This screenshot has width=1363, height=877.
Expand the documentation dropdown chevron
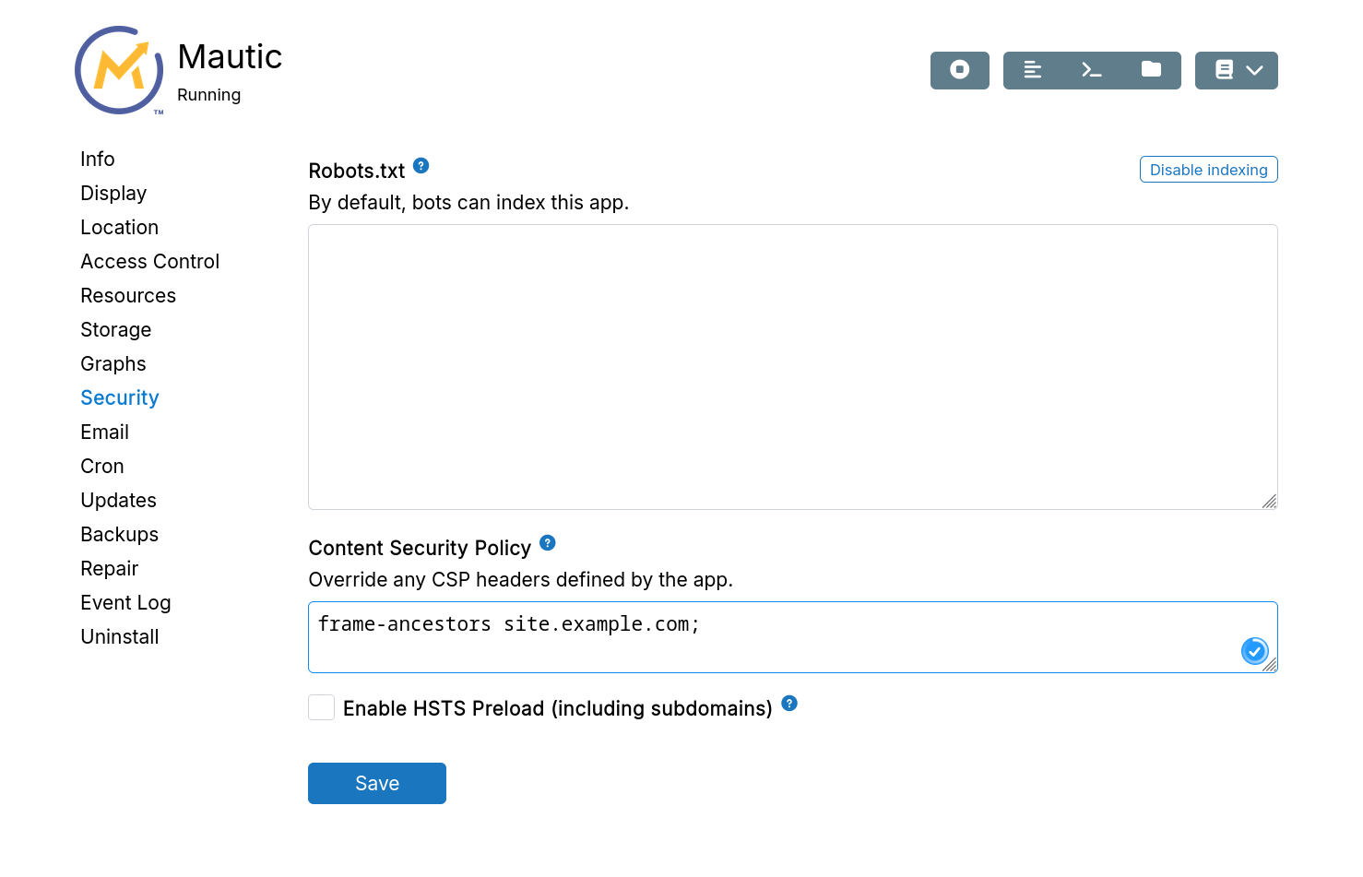(x=1254, y=70)
